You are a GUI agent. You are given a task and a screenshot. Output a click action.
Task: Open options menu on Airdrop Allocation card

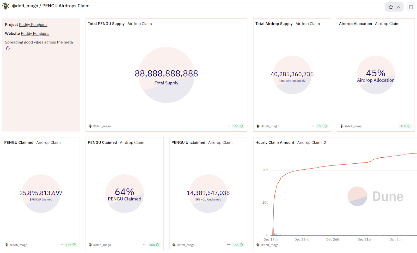click(396, 126)
